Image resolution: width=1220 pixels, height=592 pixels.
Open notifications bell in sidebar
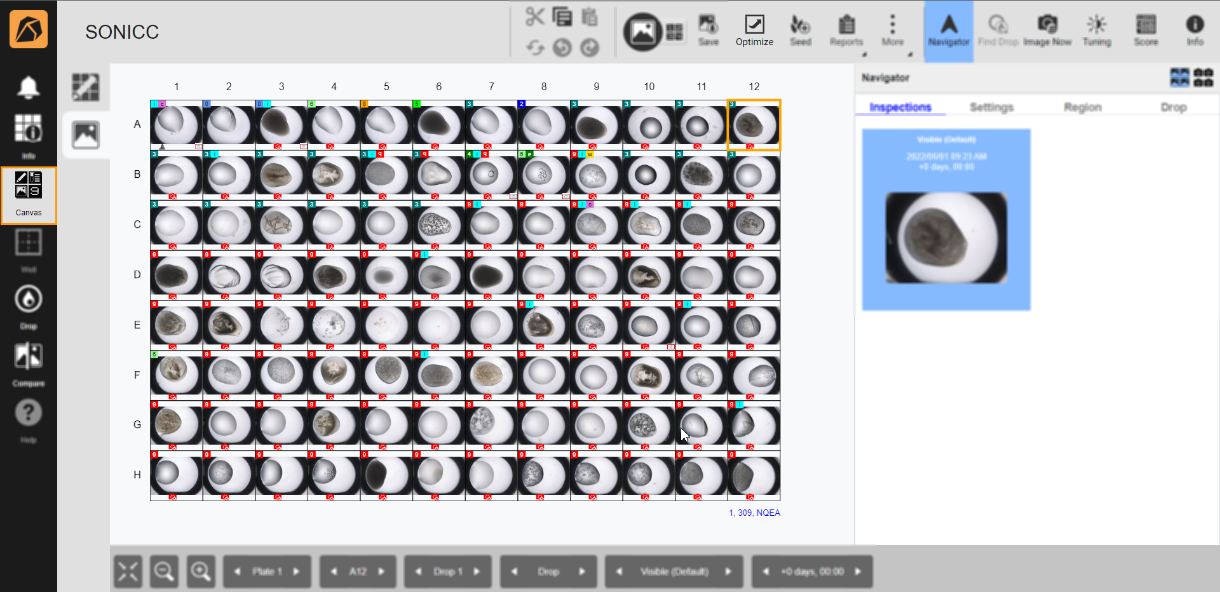click(29, 88)
